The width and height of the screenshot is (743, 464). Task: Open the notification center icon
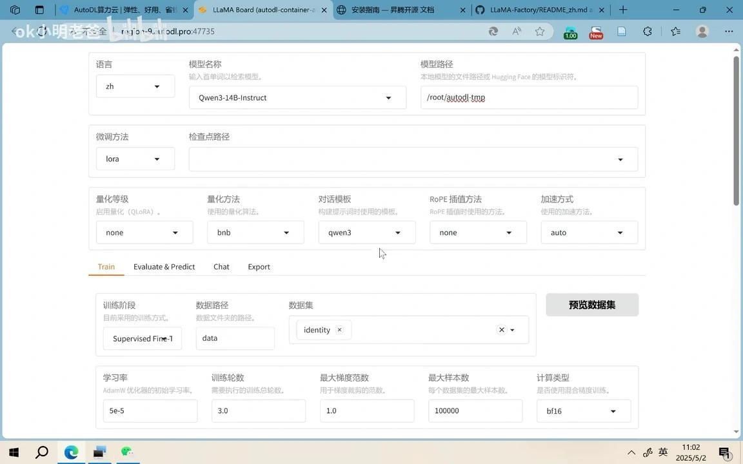tap(725, 452)
